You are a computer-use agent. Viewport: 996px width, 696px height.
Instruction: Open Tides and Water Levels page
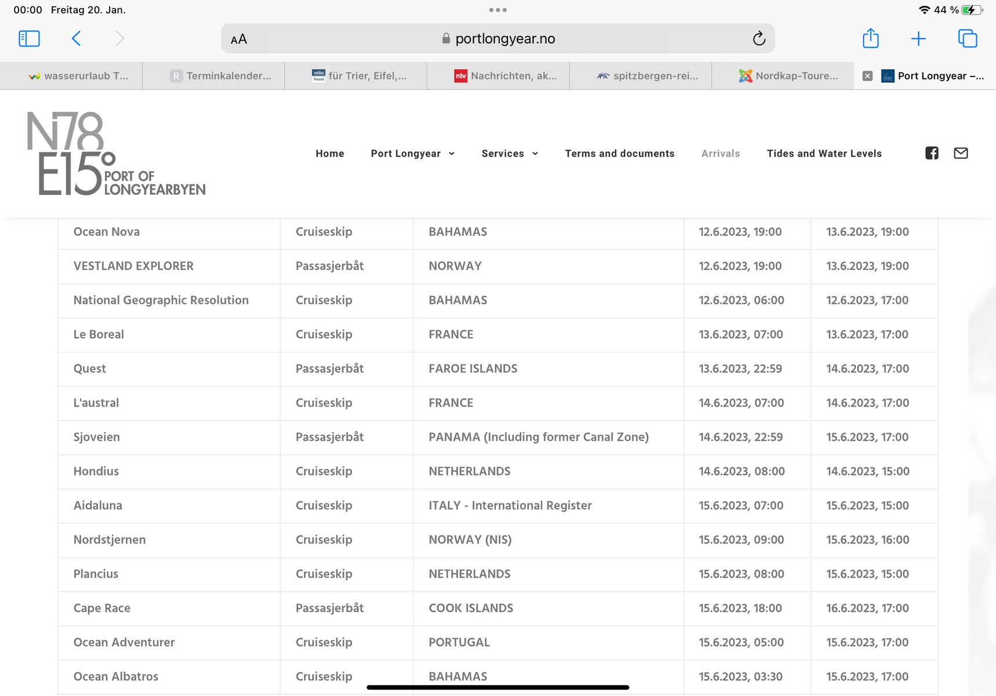(824, 154)
